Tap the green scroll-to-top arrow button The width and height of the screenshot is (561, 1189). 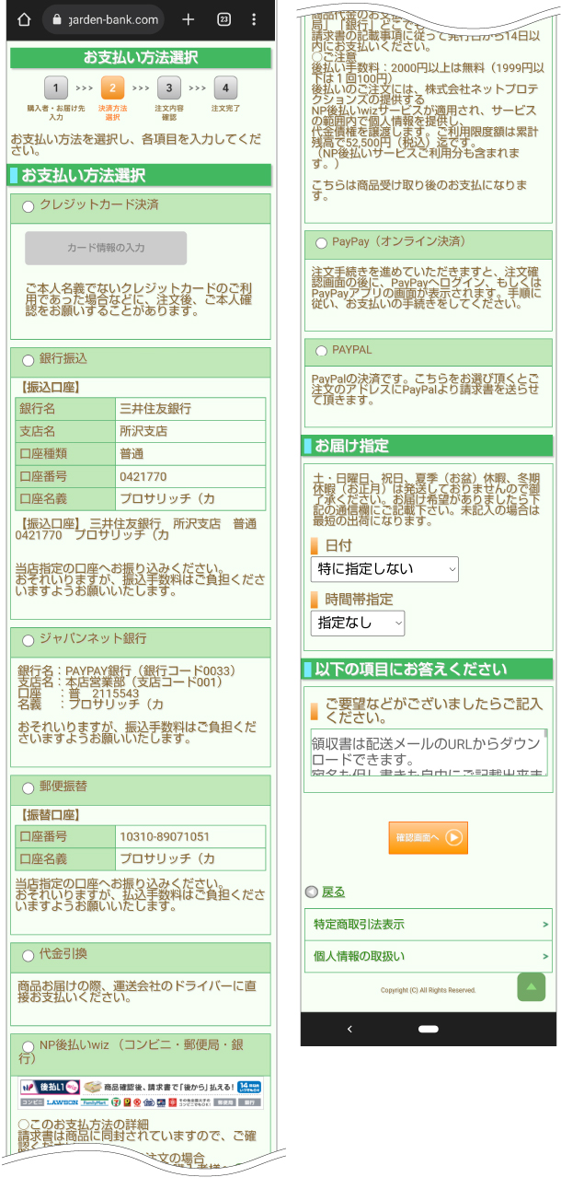click(x=532, y=986)
